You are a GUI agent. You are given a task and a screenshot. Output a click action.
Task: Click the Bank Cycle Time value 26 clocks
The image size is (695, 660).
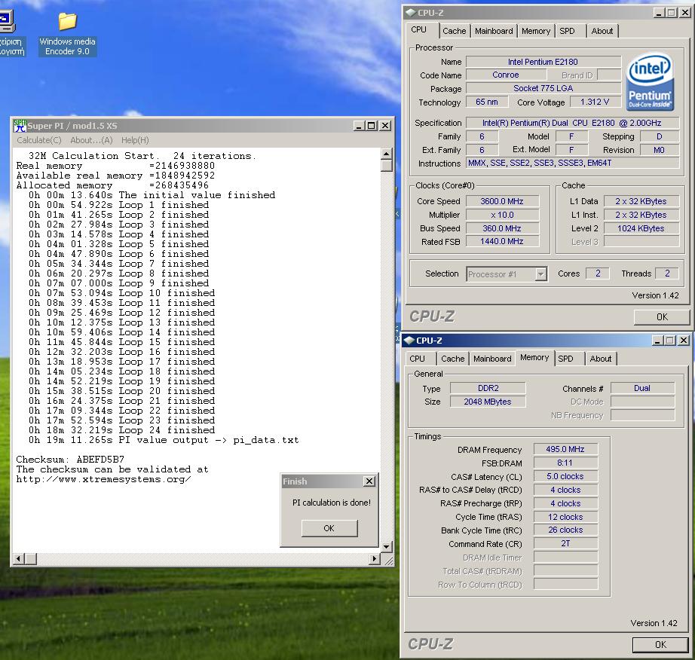[565, 530]
